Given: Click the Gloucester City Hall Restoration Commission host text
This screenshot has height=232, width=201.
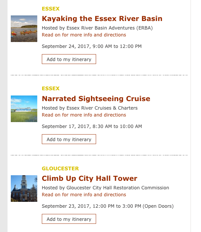Looking at the screenshot, I should (x=105, y=188).
